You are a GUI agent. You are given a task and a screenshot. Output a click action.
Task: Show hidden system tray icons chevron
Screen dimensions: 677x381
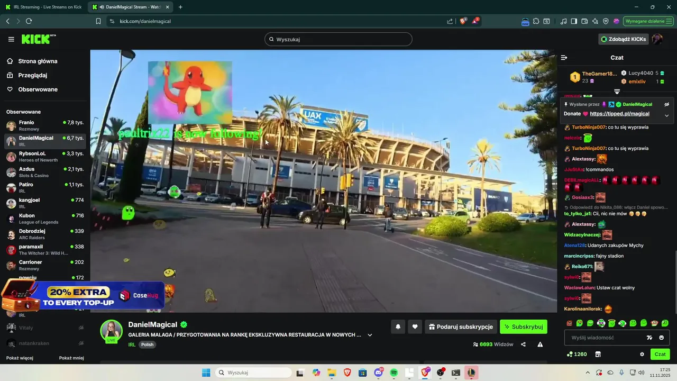pos(587,373)
